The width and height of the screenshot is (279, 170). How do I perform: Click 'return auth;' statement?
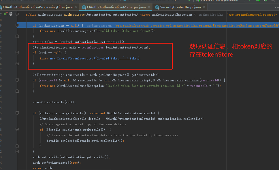point(43,168)
